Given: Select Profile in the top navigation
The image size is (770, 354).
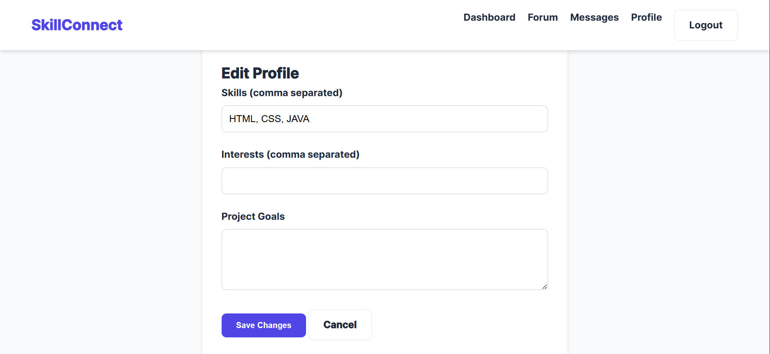Looking at the screenshot, I should tap(646, 17).
